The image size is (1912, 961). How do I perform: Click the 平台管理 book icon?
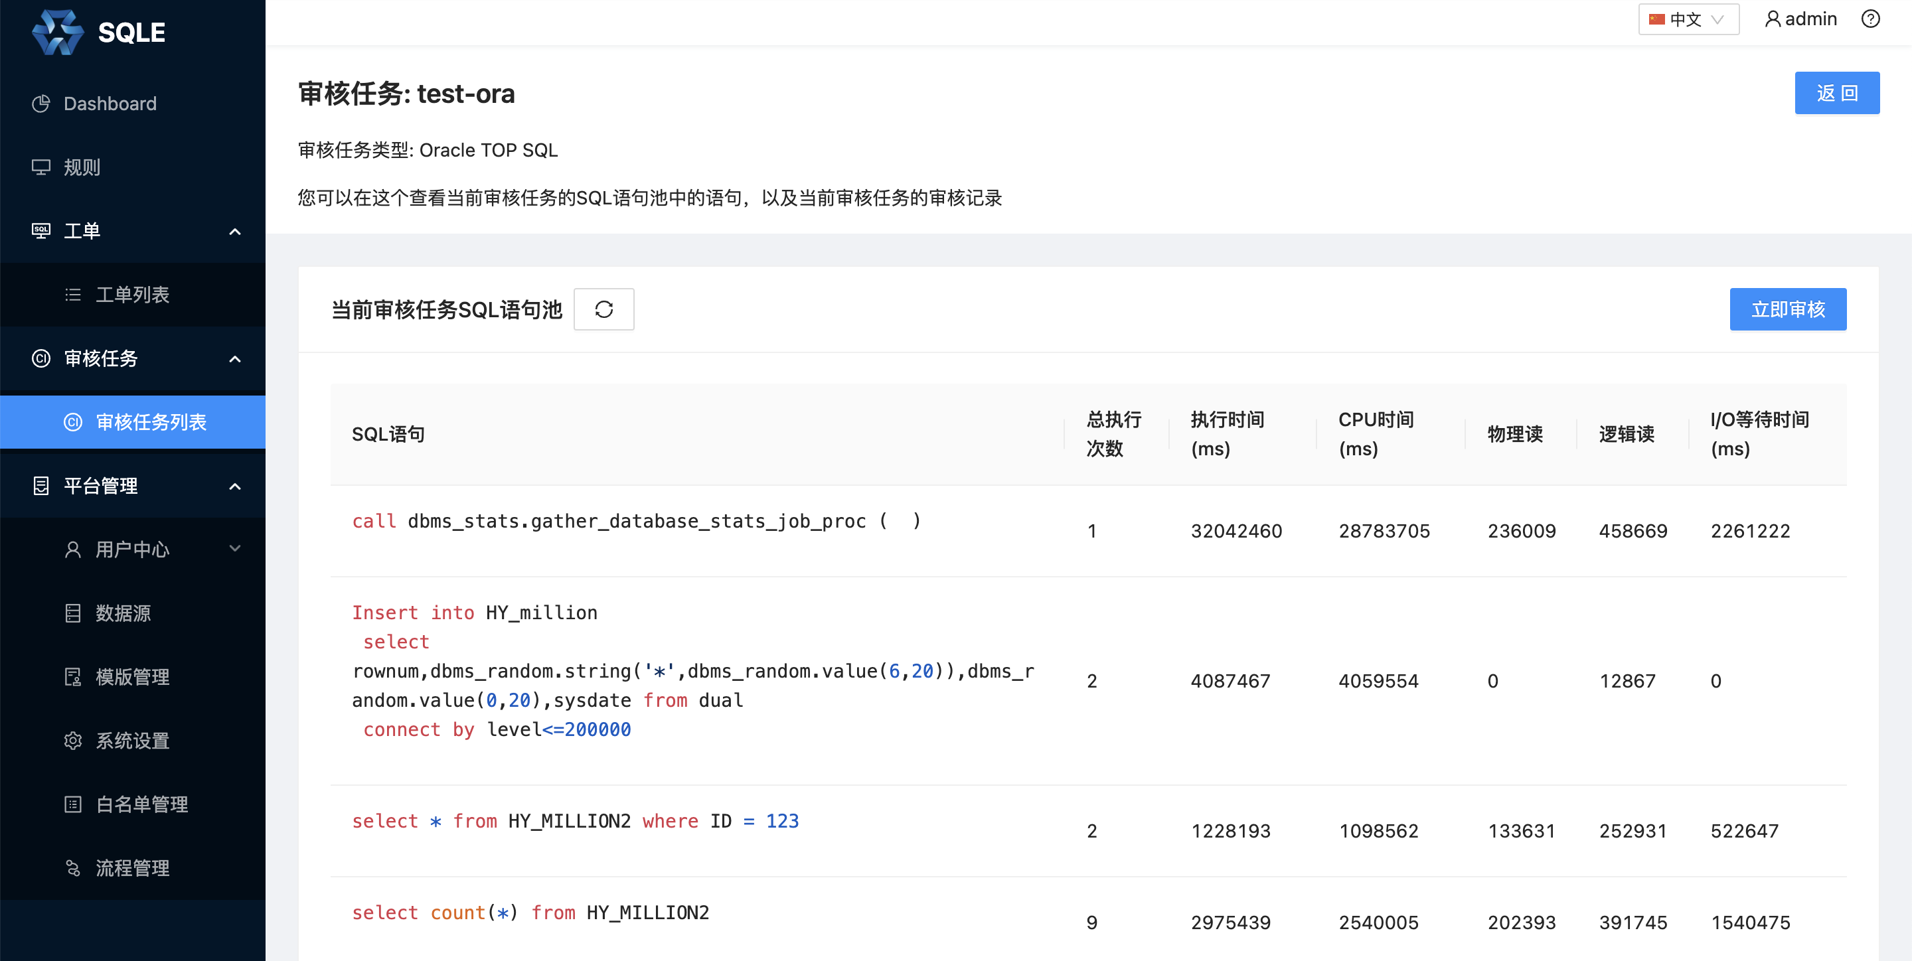coord(40,485)
